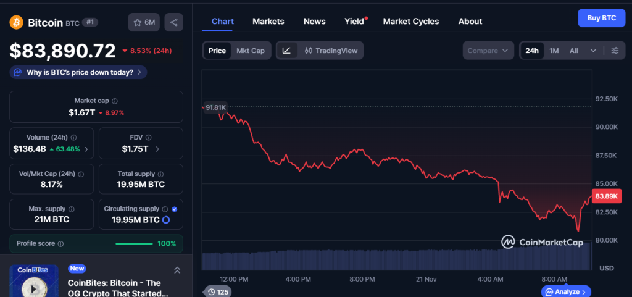Click the 8.17% Vol/Mkt Cap value
The width and height of the screenshot is (632, 297).
pyautogui.click(x=52, y=185)
